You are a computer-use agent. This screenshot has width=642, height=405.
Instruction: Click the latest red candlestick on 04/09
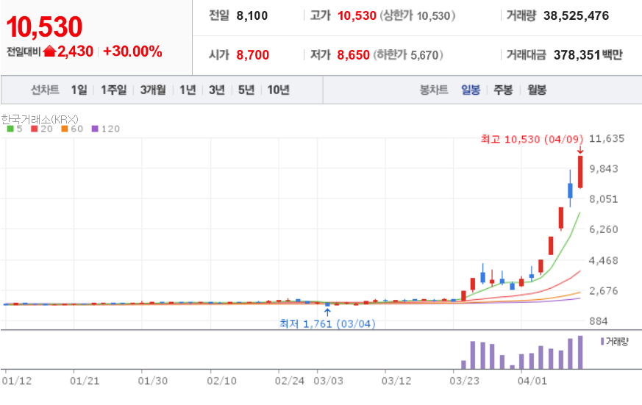pyautogui.click(x=580, y=172)
